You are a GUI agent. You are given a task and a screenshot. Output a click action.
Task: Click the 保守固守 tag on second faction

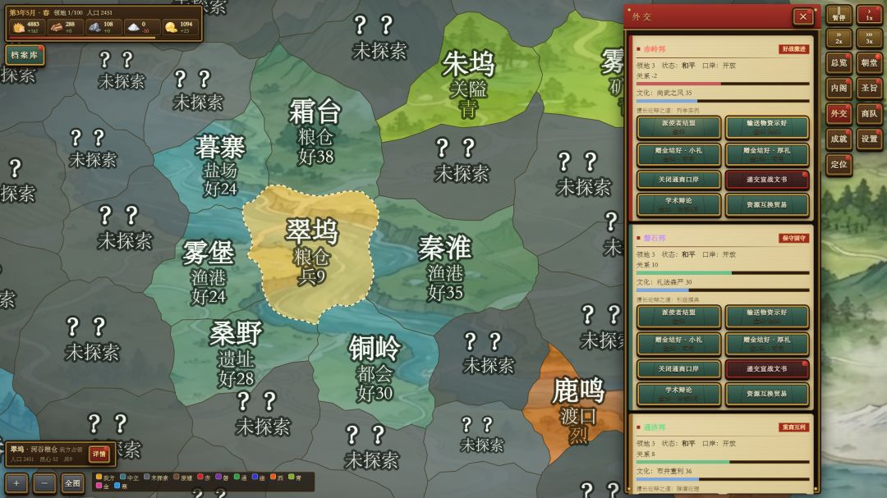pos(793,238)
